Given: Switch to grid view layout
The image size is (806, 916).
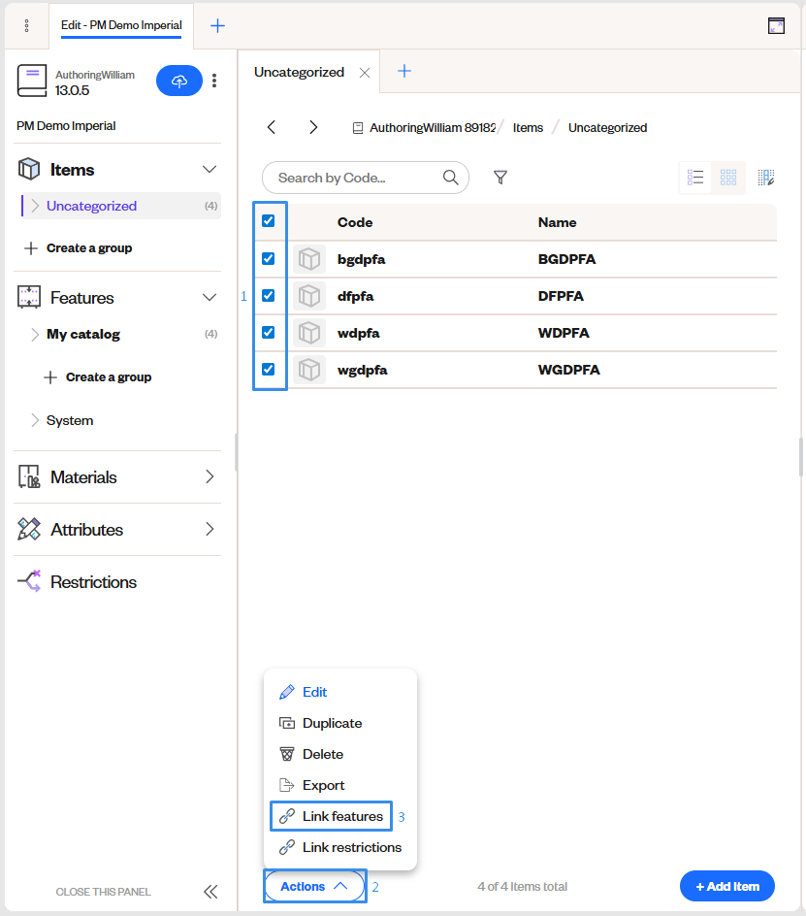Looking at the screenshot, I should point(728,177).
